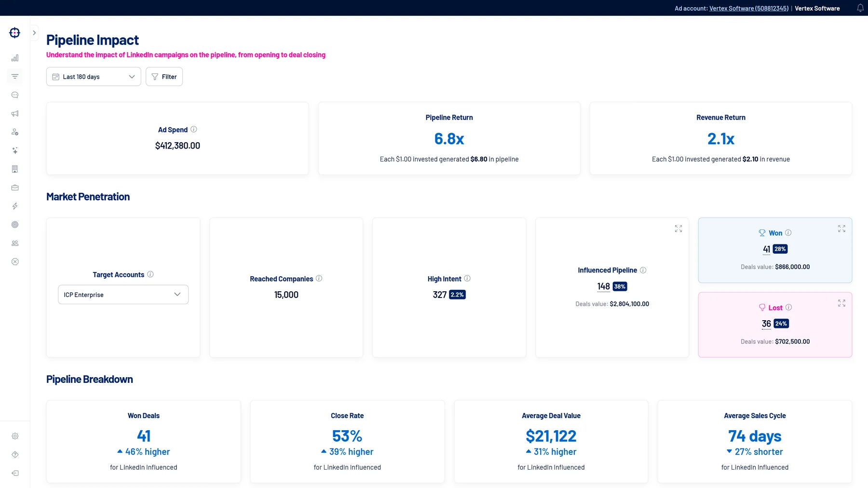868x488 pixels.
Task: Expand the sidebar with chevron arrow
Action: pos(34,33)
